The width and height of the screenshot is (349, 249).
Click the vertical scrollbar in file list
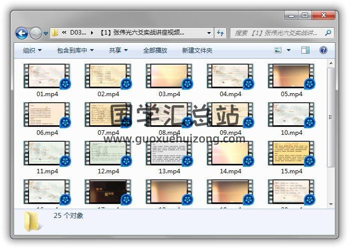330,115
